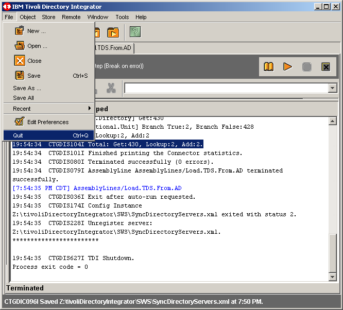The width and height of the screenshot is (343, 310).
Task: Select Save As from File menu
Action: pyautogui.click(x=27, y=88)
